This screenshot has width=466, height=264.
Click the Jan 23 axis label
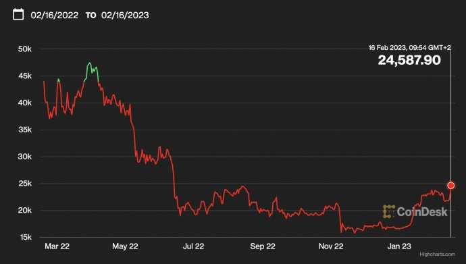[399, 246]
